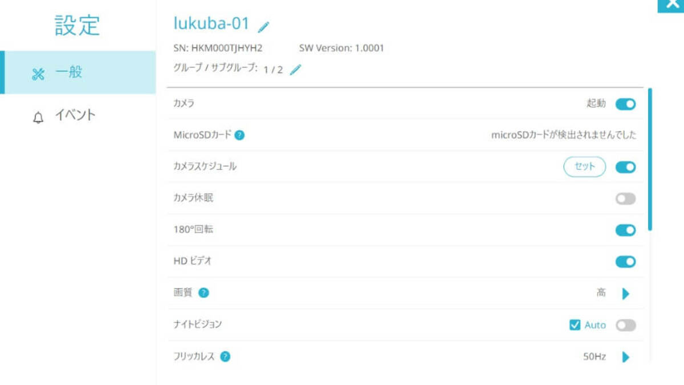Click the help icon beside MicroSDカード
684x385 pixels.
point(240,135)
